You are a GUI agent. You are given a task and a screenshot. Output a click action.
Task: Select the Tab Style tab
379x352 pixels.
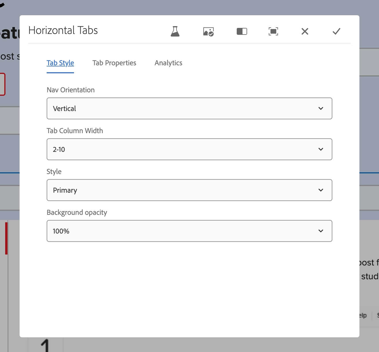(60, 63)
